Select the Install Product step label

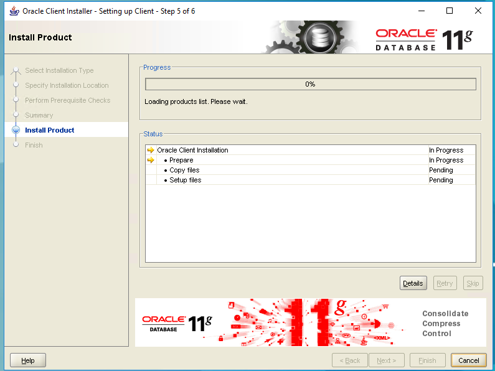[50, 130]
